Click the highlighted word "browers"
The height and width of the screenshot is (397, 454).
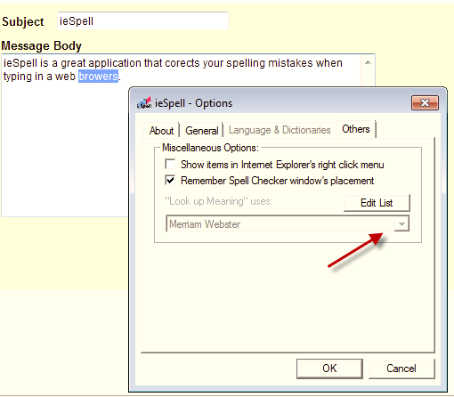click(x=98, y=77)
